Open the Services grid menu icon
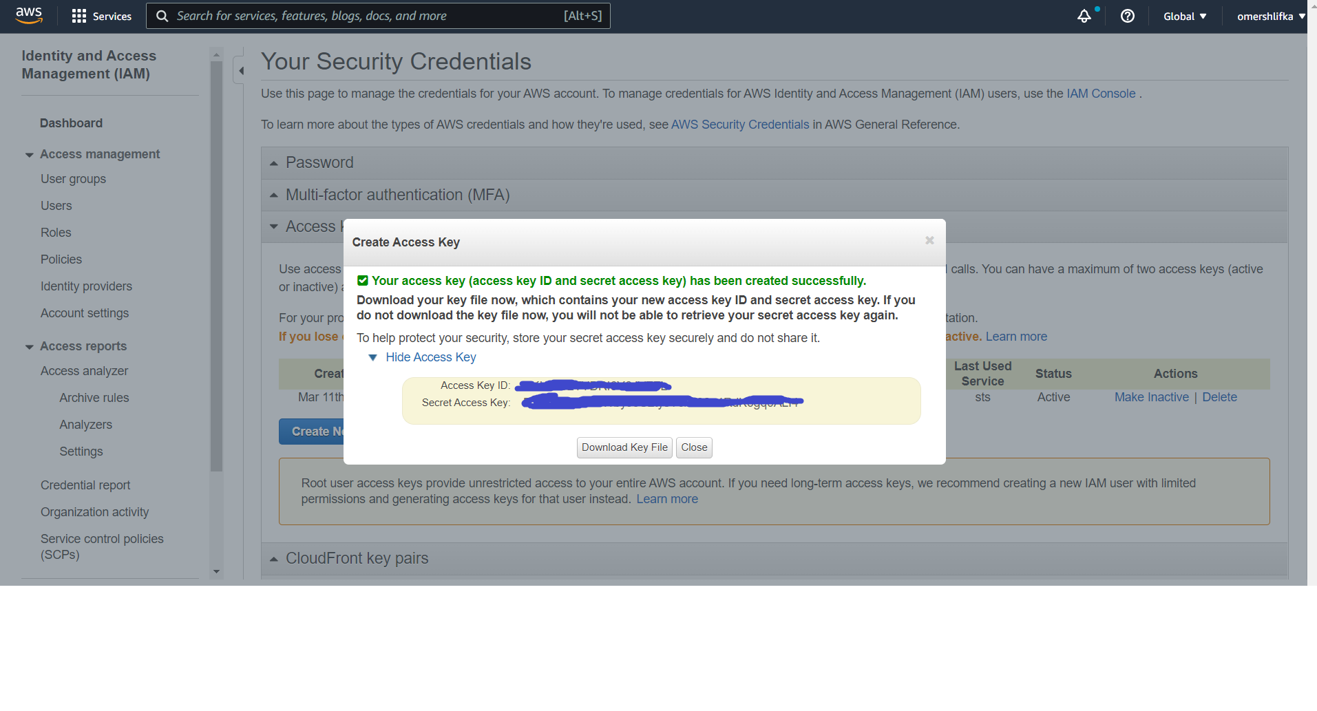Screen dimensions: 1317x711 click(79, 16)
